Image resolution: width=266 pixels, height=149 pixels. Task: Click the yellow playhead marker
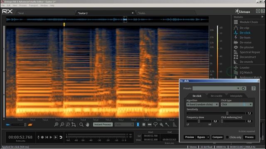click(x=64, y=24)
